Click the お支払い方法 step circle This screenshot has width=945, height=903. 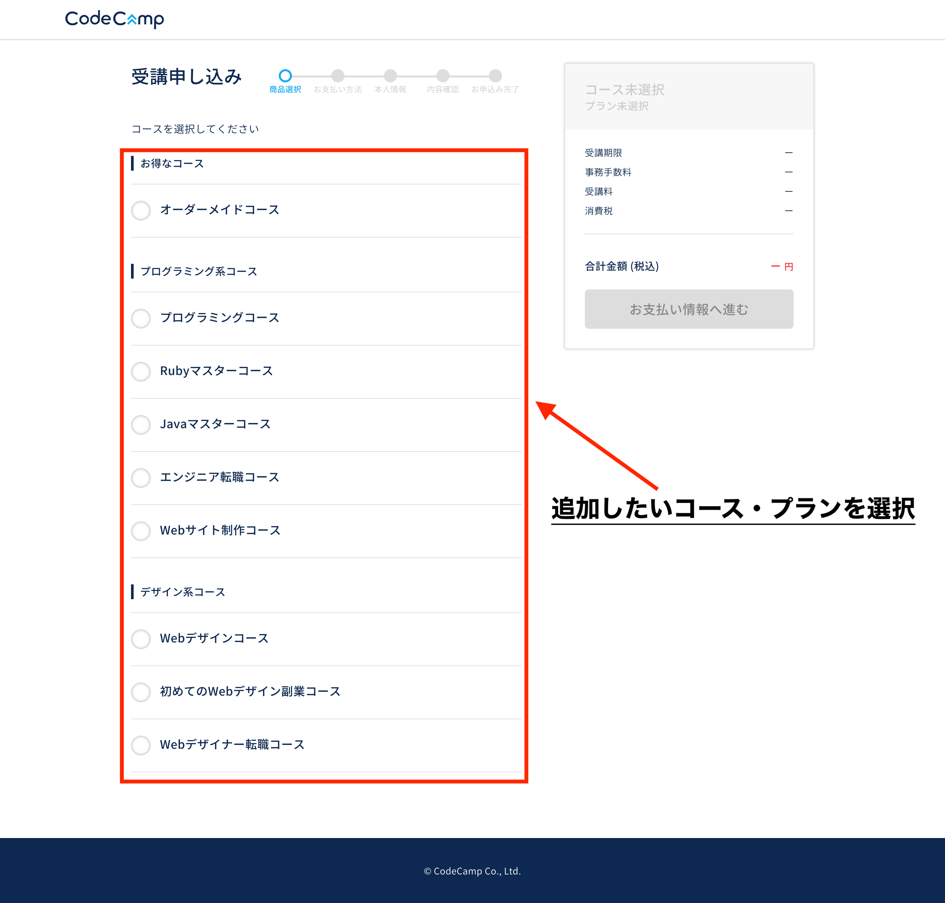point(338,75)
